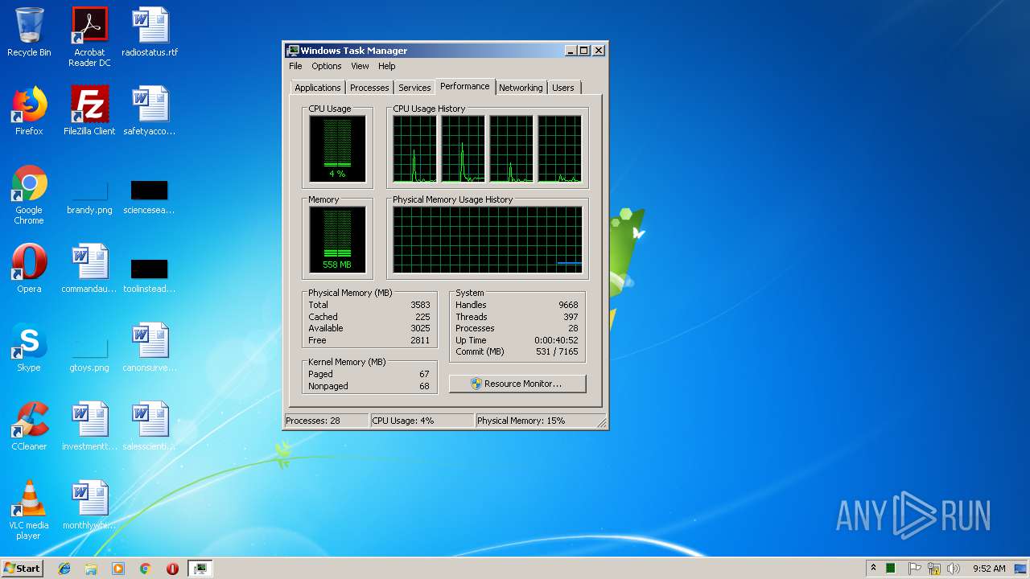Open the View menu

pos(360,66)
